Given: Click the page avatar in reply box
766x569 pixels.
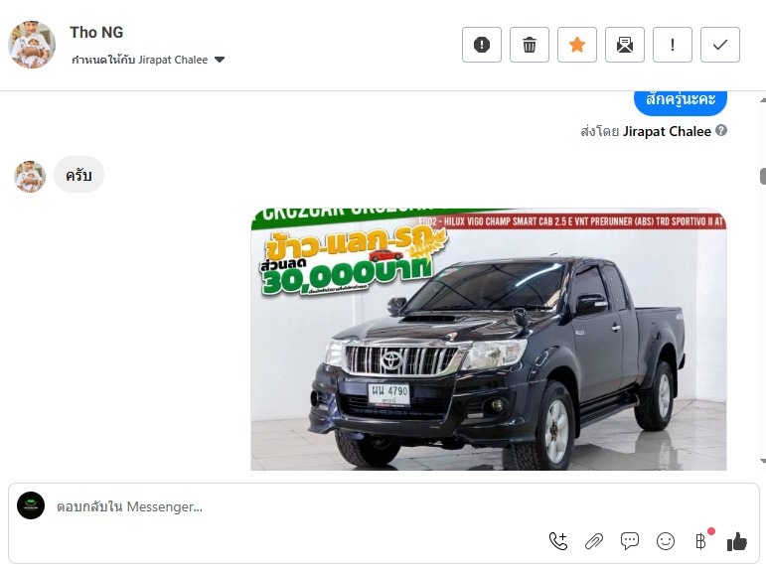Looking at the screenshot, I should (31, 505).
